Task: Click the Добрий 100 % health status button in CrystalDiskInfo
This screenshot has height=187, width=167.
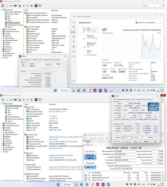Action: click(x=90, y=157)
